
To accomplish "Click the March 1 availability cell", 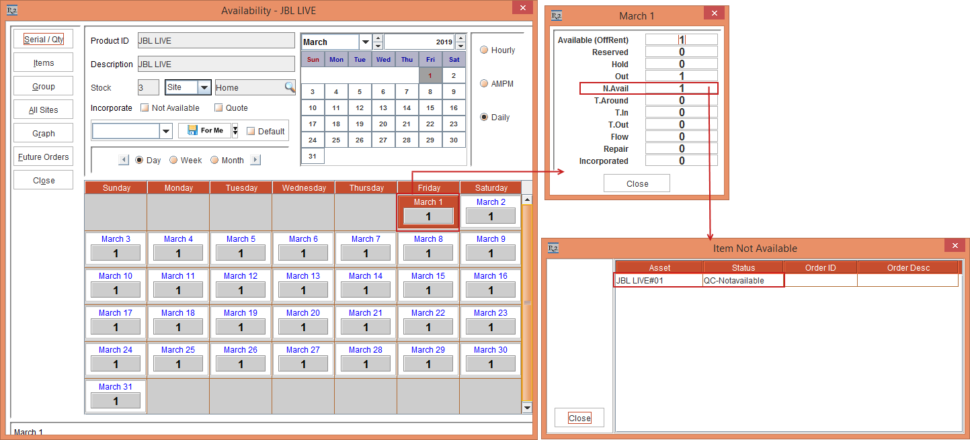I will 428,212.
